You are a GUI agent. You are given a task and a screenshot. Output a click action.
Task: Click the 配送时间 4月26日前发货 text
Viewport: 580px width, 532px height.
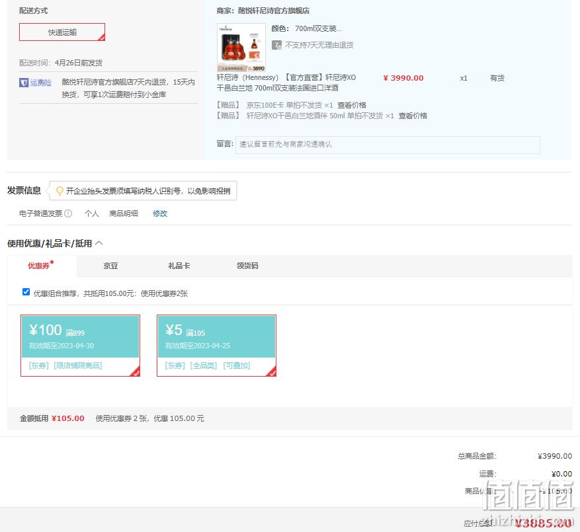tap(61, 63)
